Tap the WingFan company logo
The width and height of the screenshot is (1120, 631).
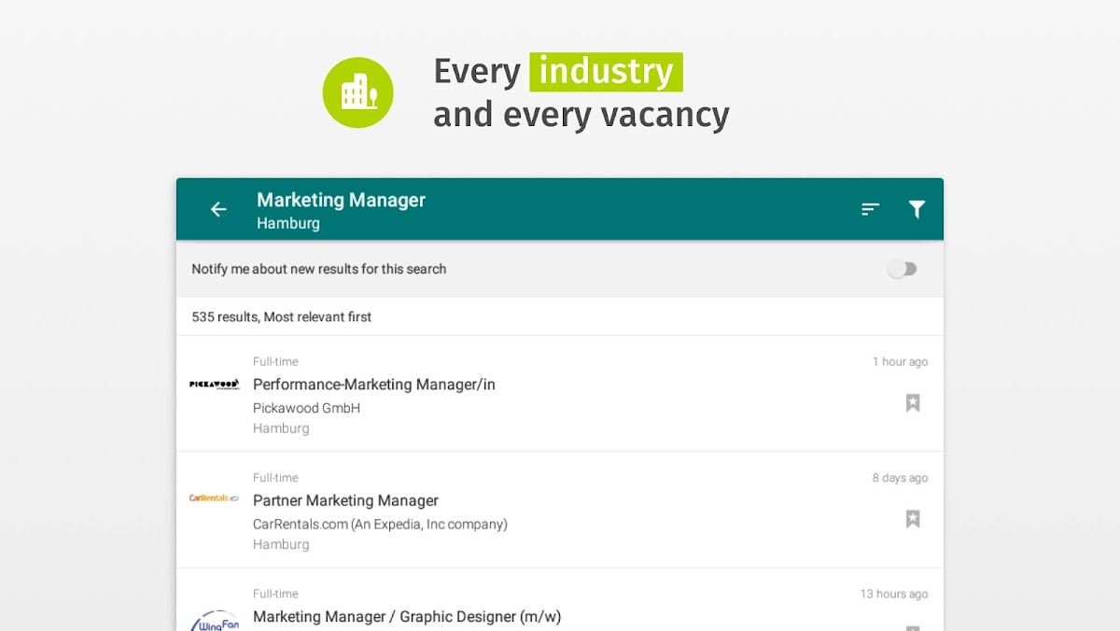pos(215,619)
